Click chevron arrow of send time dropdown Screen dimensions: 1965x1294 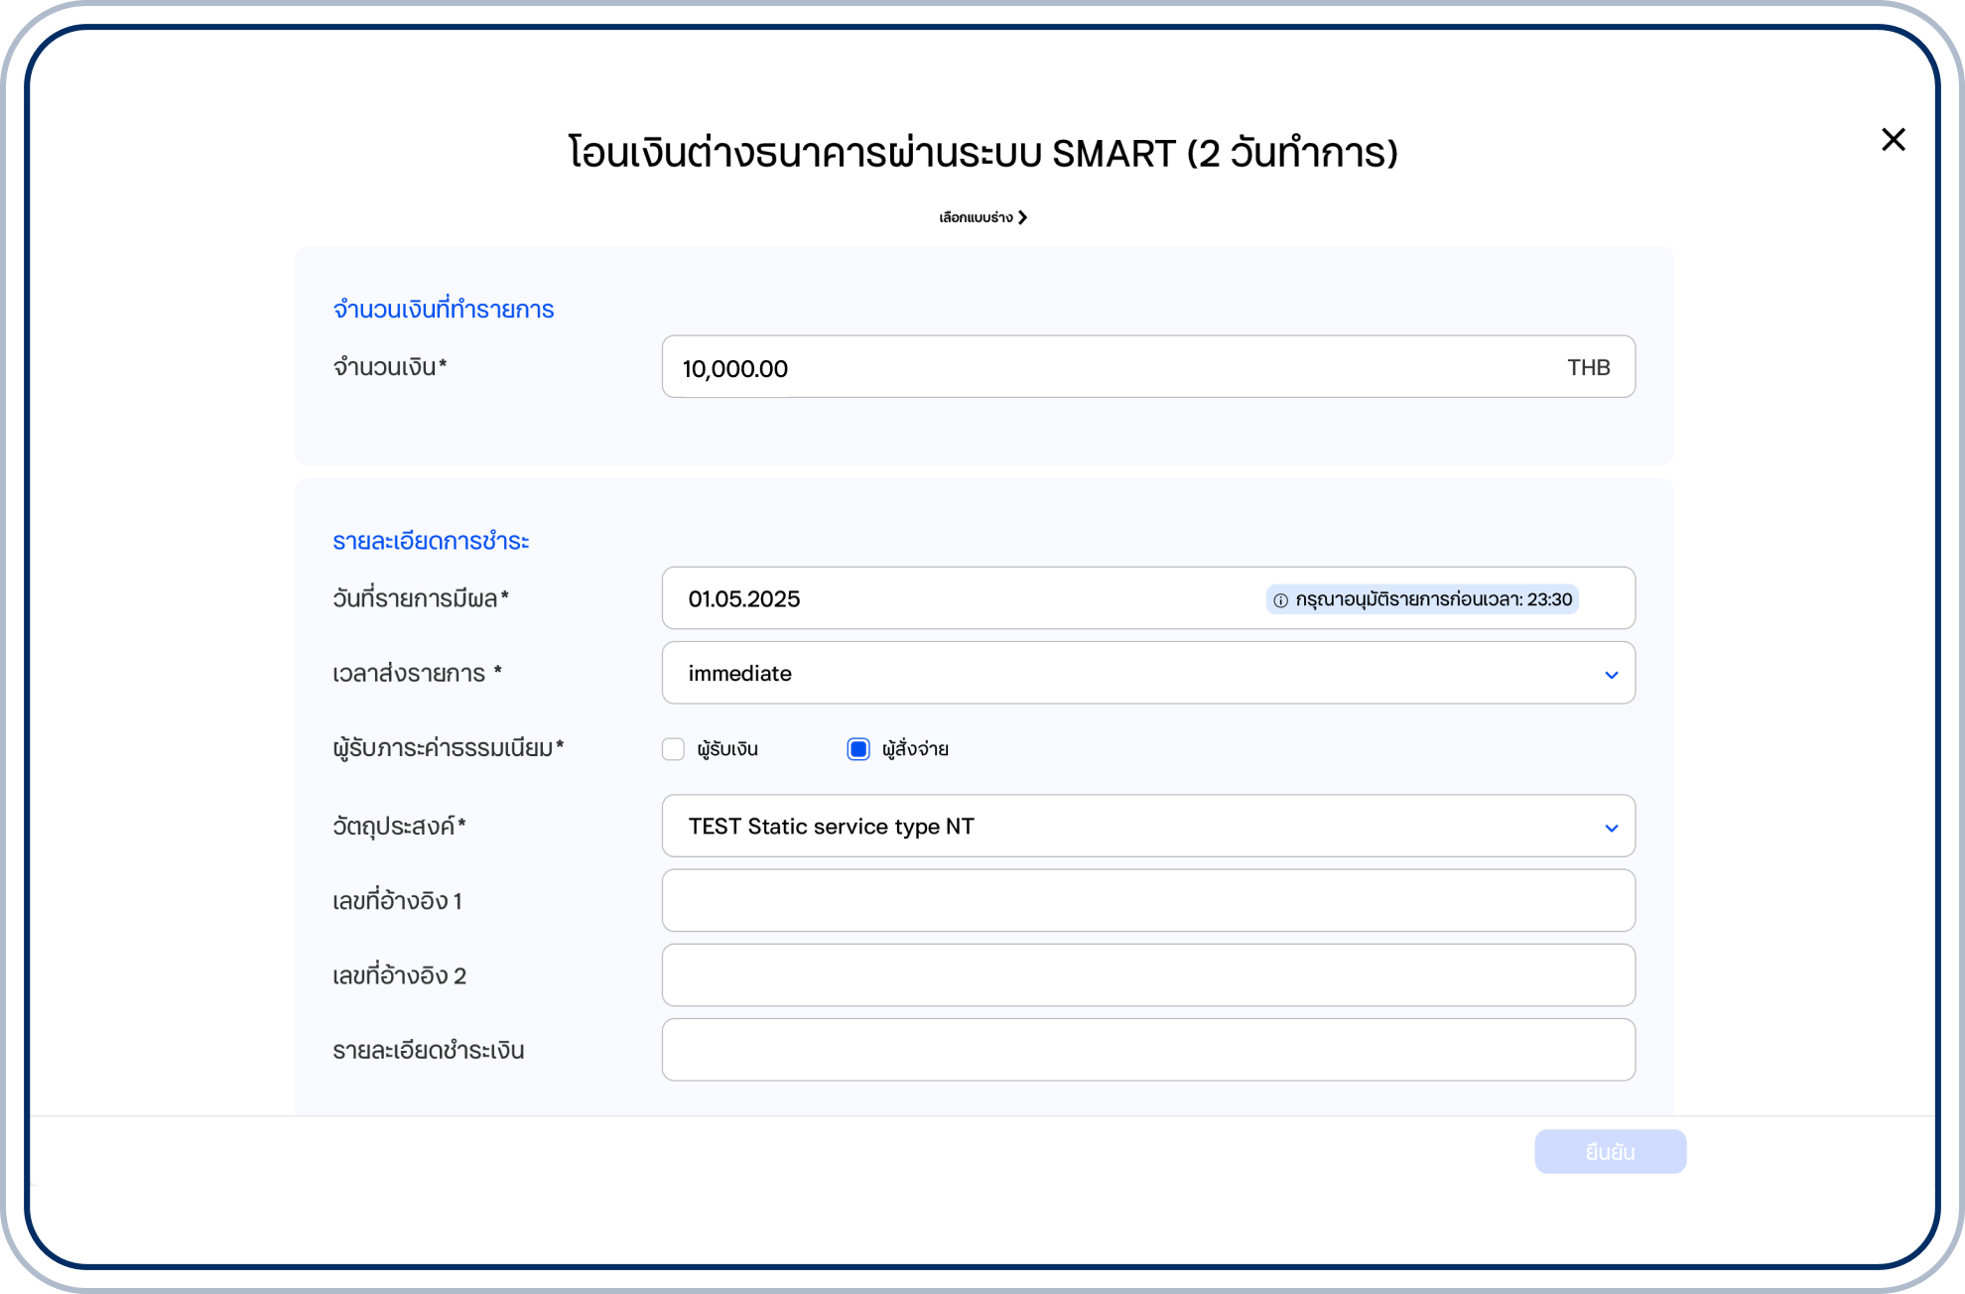pos(1611,675)
